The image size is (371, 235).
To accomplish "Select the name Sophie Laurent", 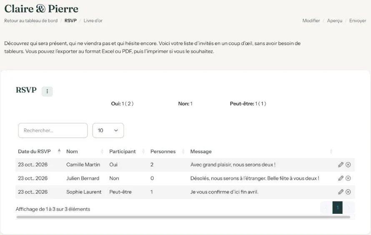I will click(x=84, y=192).
